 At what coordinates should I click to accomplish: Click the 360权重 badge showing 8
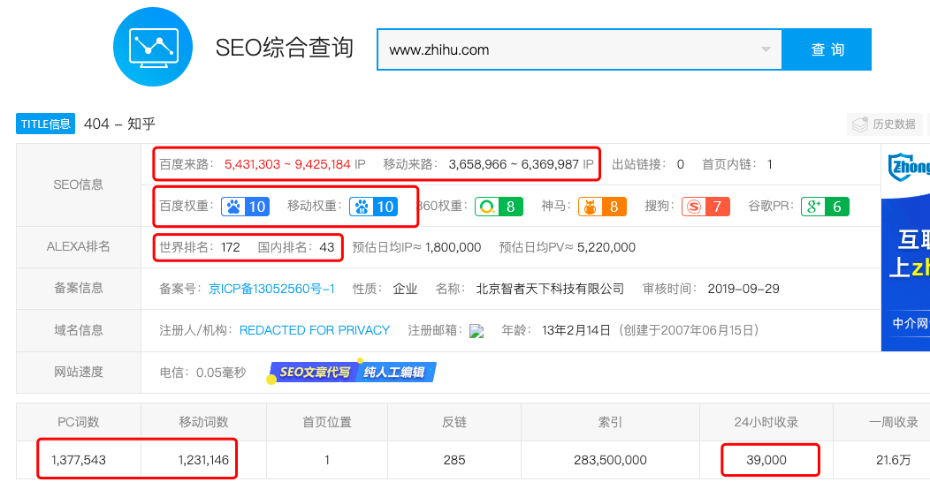(x=499, y=207)
